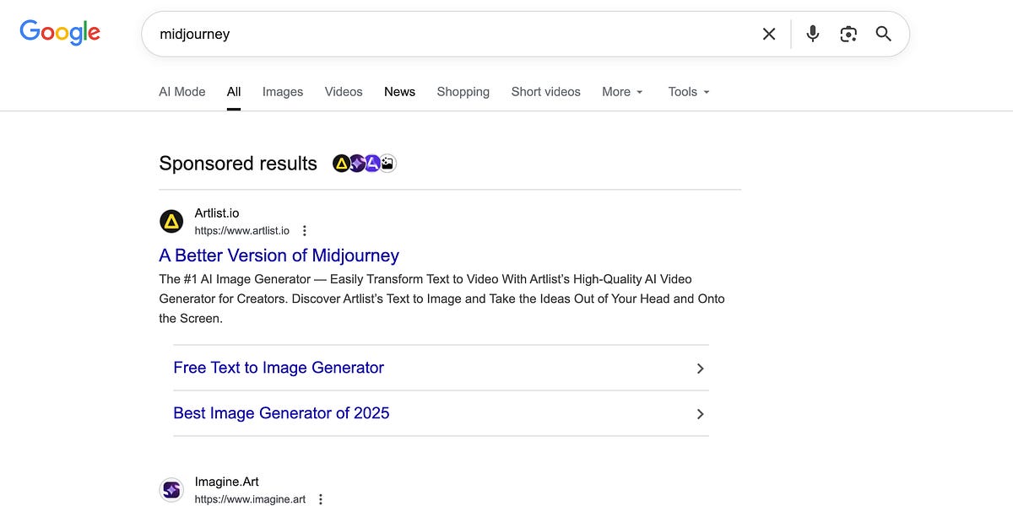The image size is (1013, 506).
Task: Clear the search box with X icon
Action: [769, 34]
